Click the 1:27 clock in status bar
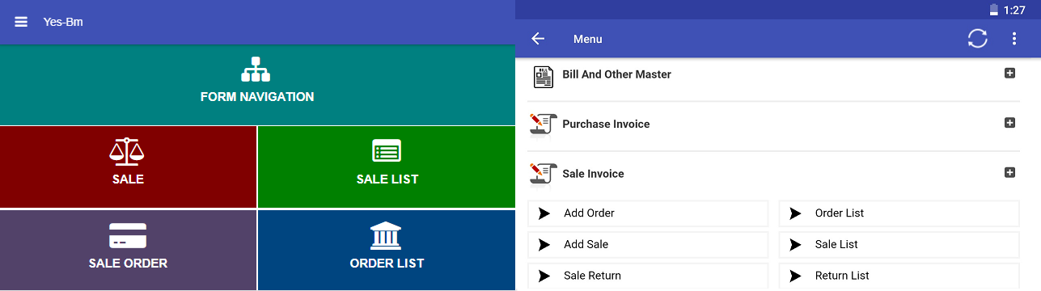1041x291 pixels. pyautogui.click(x=1014, y=10)
